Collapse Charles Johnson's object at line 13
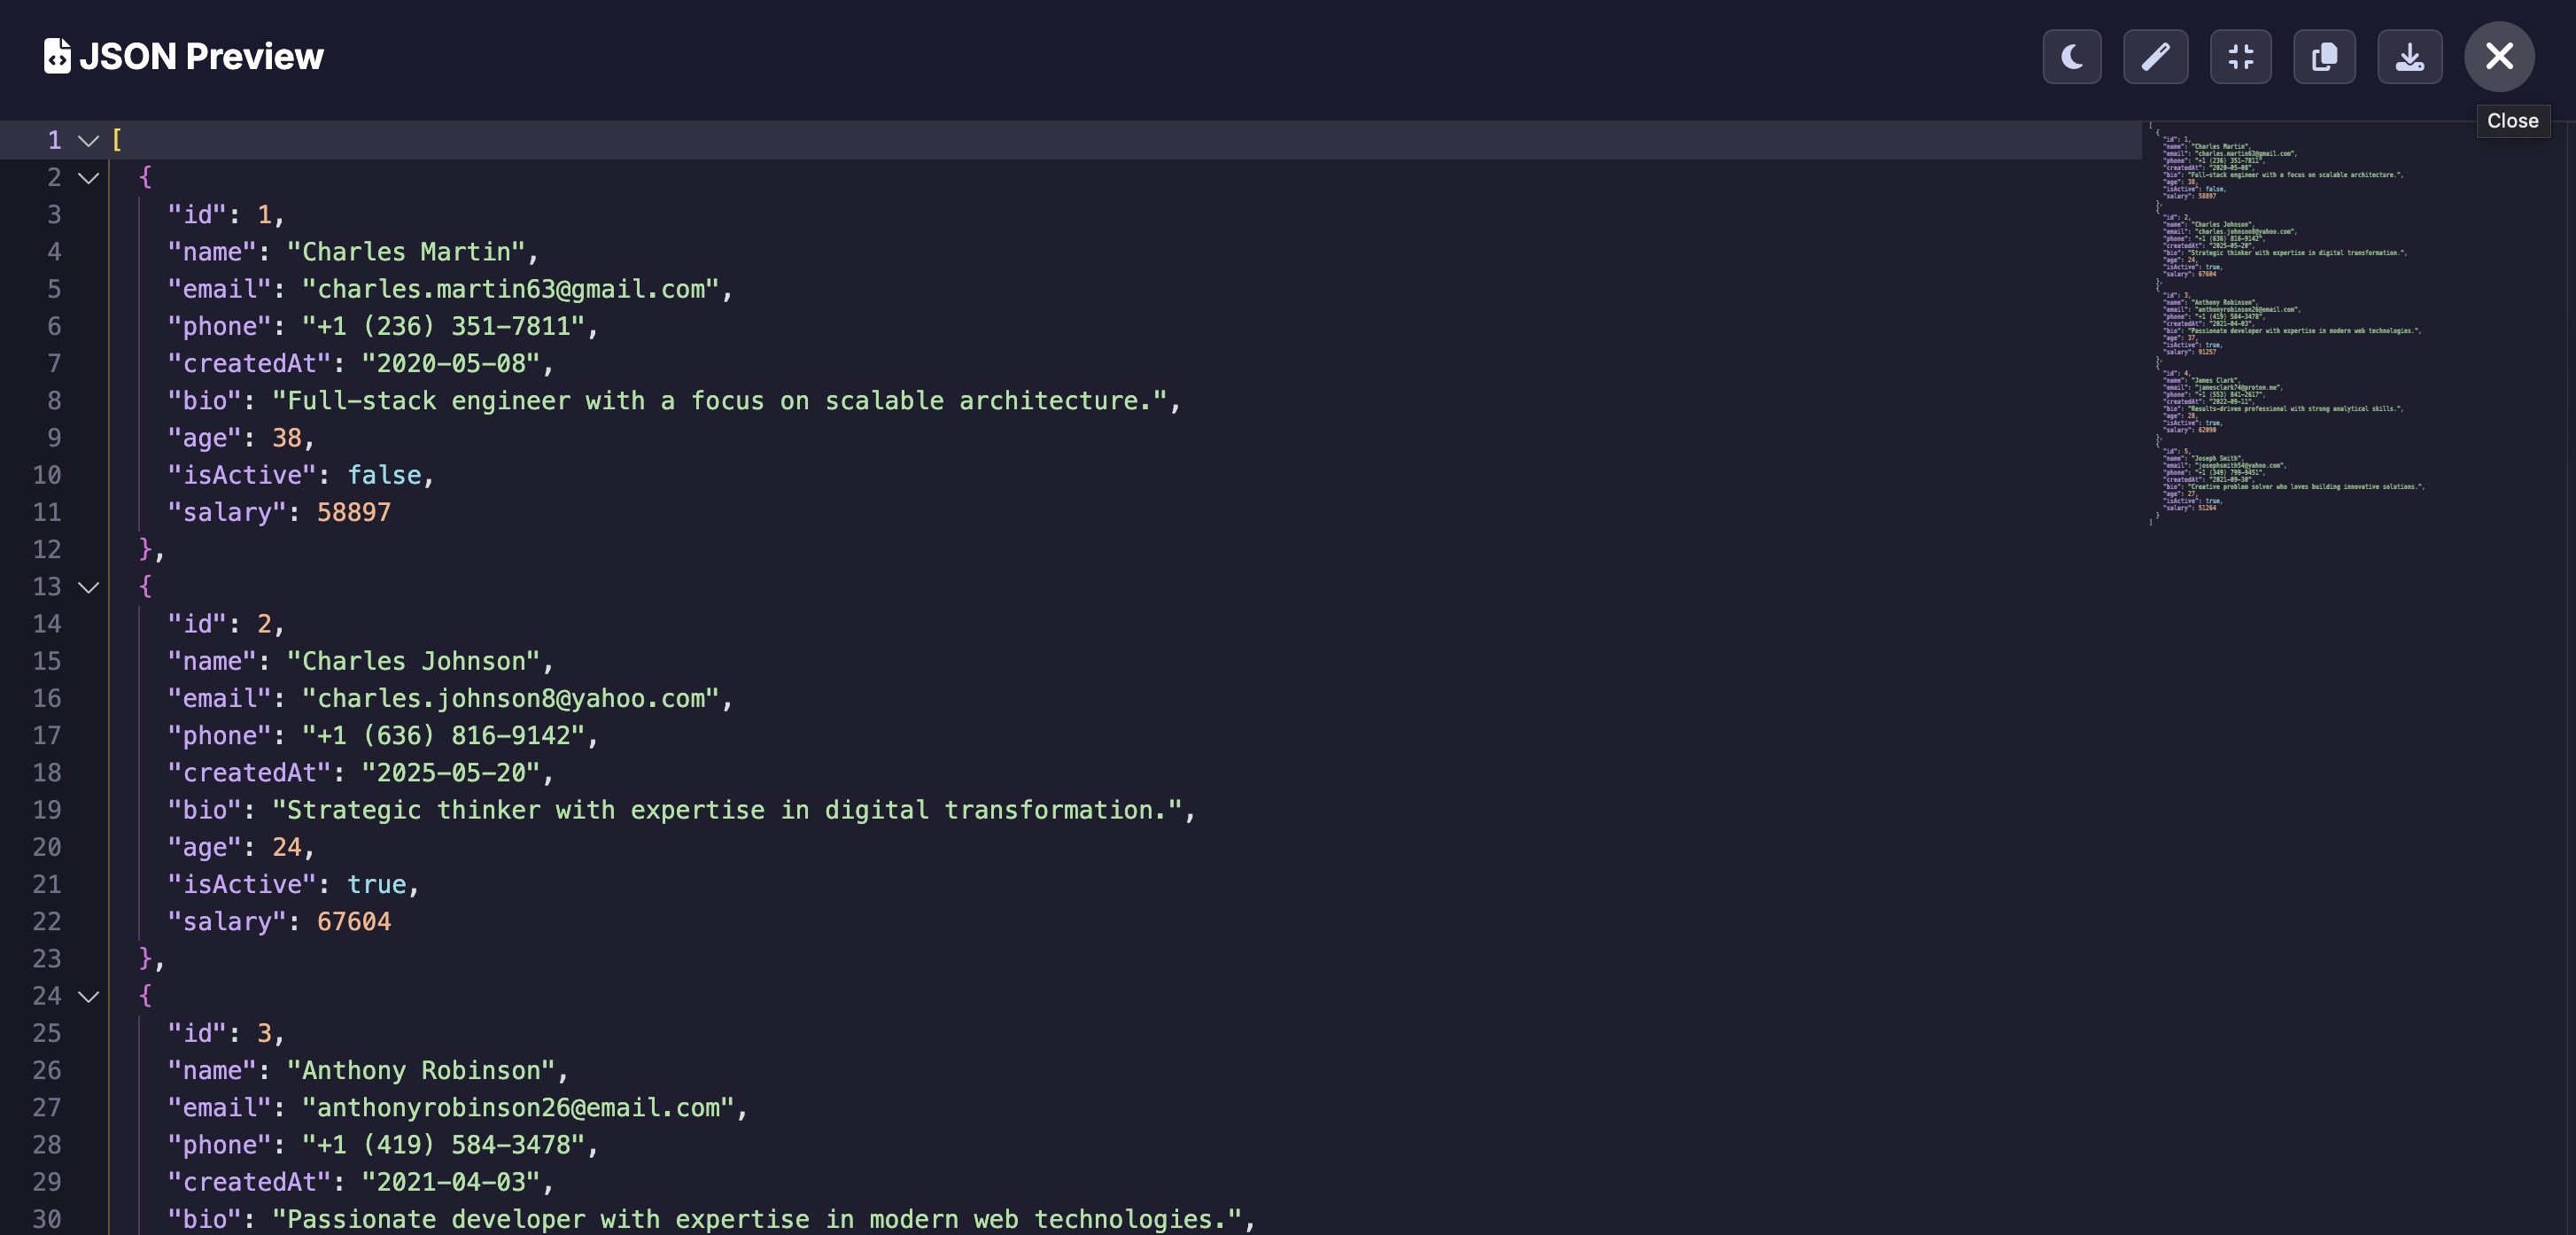 point(88,587)
